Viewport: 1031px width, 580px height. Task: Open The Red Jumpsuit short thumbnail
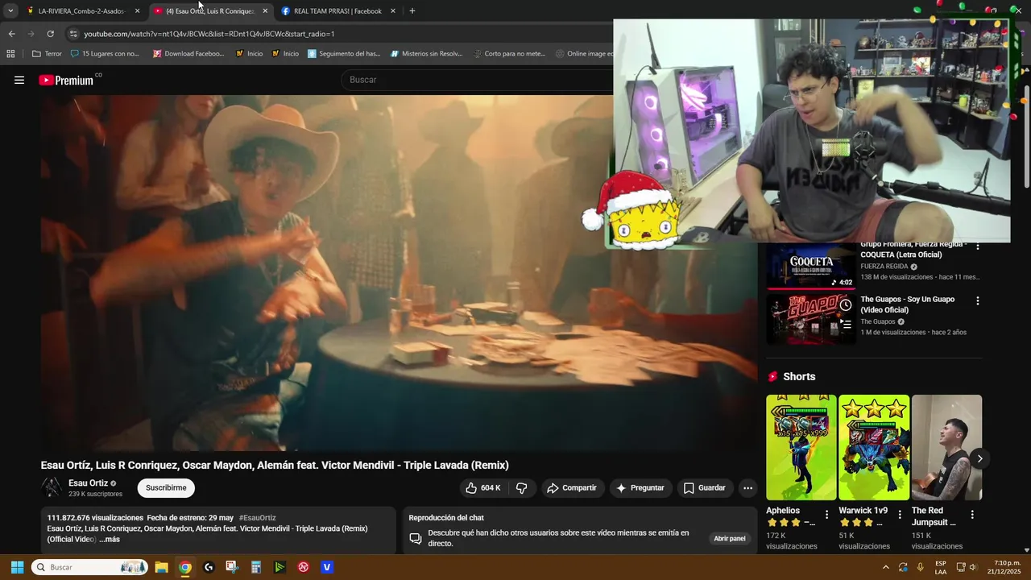947,447
